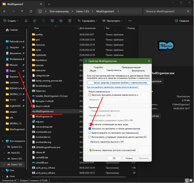Open the Create dropdown in toolbar
Image resolution: width=194 pixels, height=183 pixels.
point(11,21)
